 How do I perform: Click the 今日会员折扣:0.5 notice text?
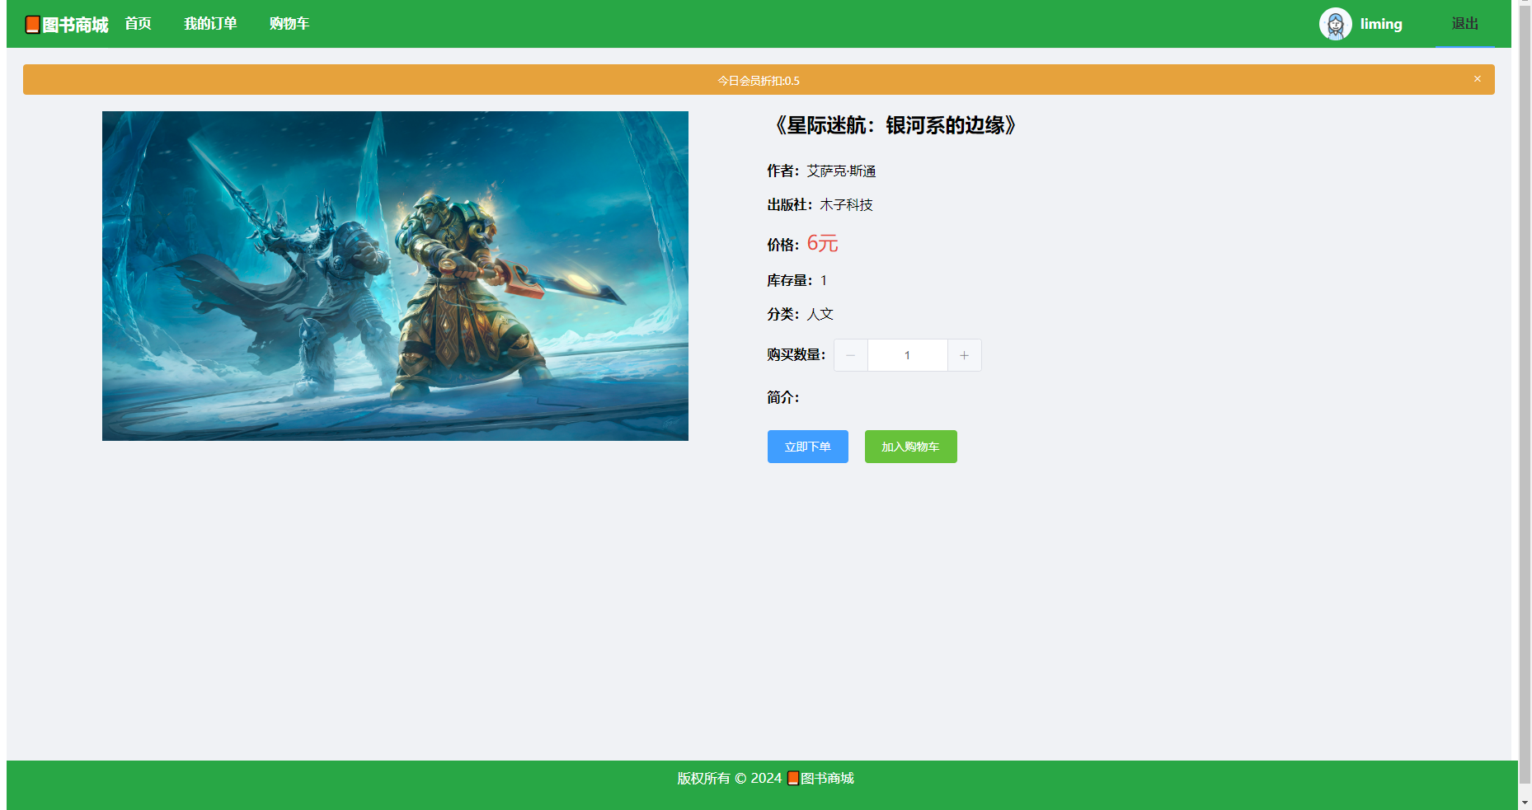pos(759,81)
